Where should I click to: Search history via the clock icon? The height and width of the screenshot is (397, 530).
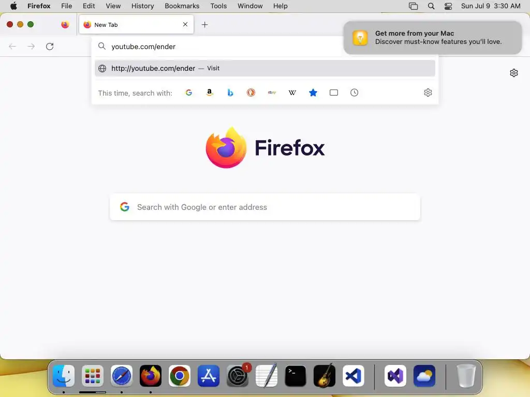tap(354, 93)
